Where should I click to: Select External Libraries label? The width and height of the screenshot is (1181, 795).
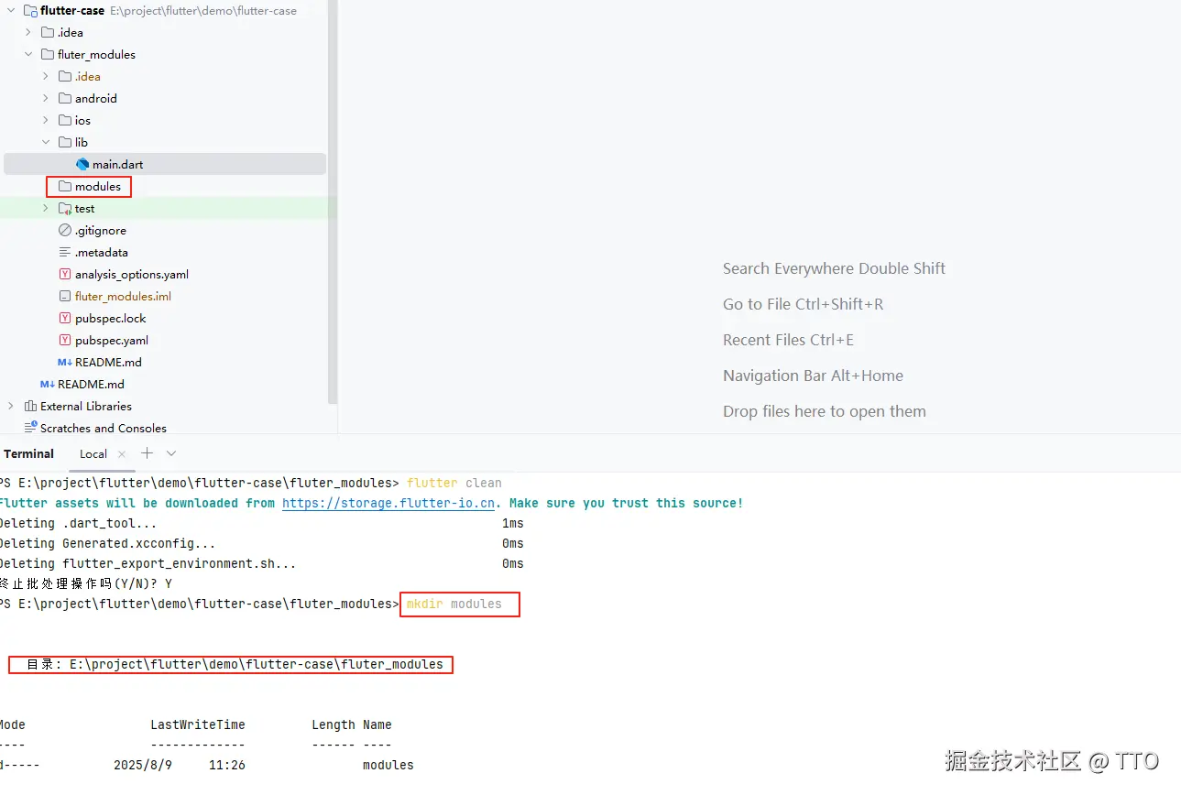coord(86,407)
